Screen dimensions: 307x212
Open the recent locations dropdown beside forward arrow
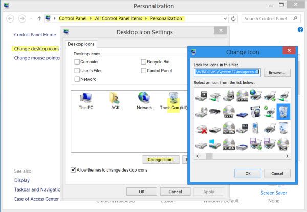31,19
